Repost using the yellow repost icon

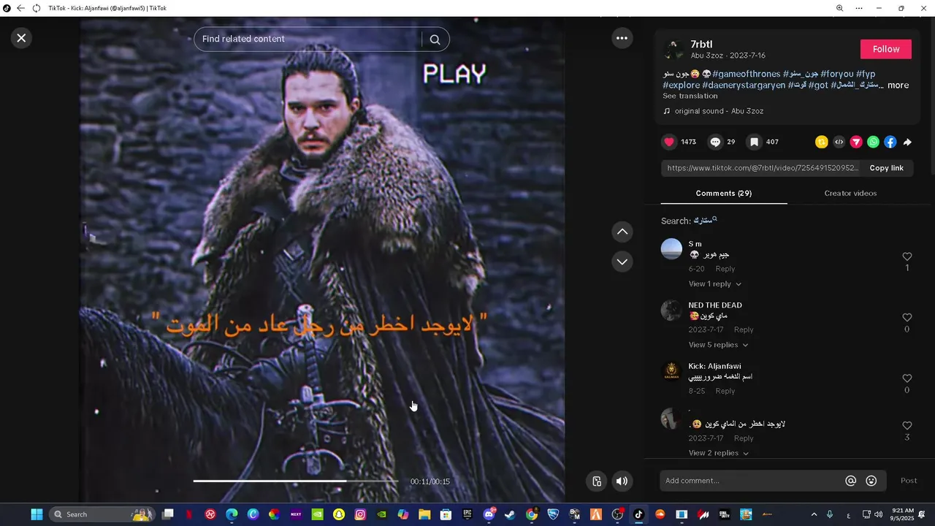tap(822, 142)
